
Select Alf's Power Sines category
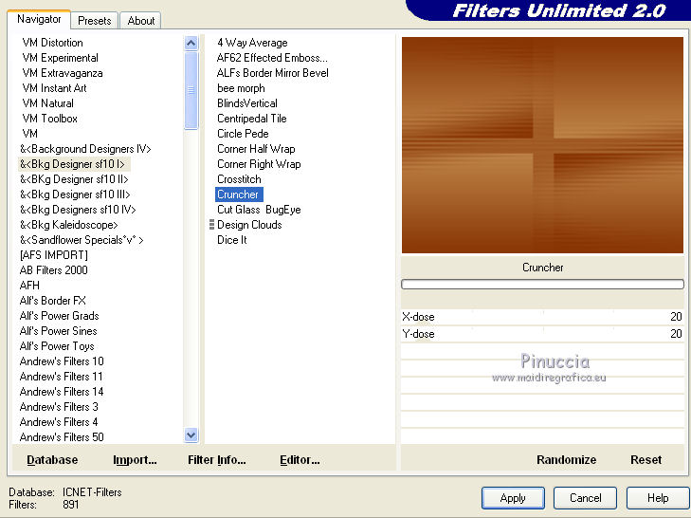point(58,331)
